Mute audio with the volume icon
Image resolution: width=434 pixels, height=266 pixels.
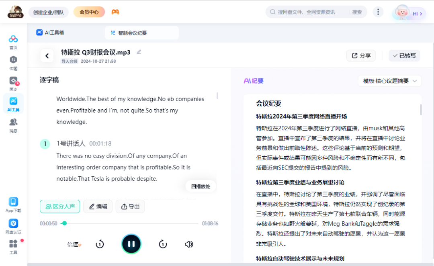(x=189, y=244)
